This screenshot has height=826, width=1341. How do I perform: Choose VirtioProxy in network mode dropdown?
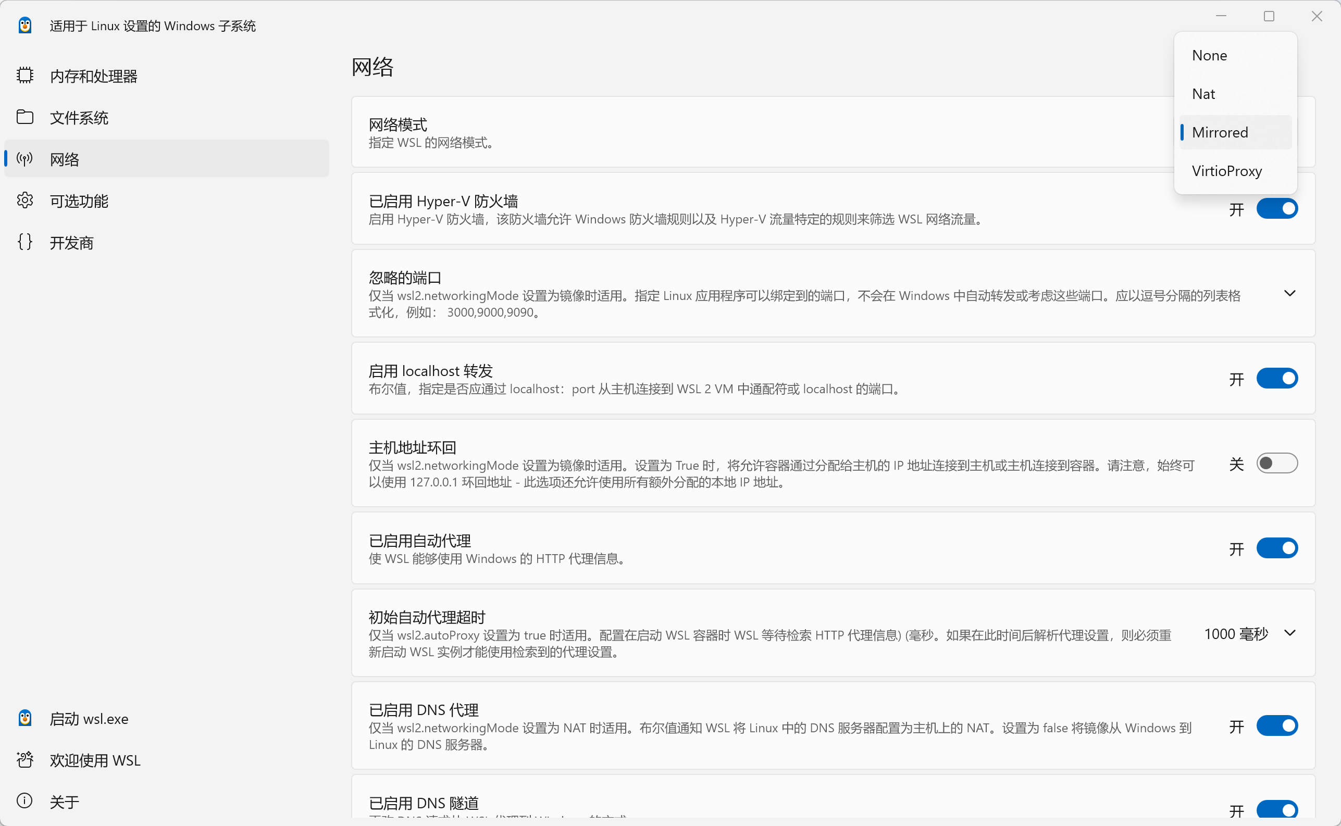[x=1235, y=171]
